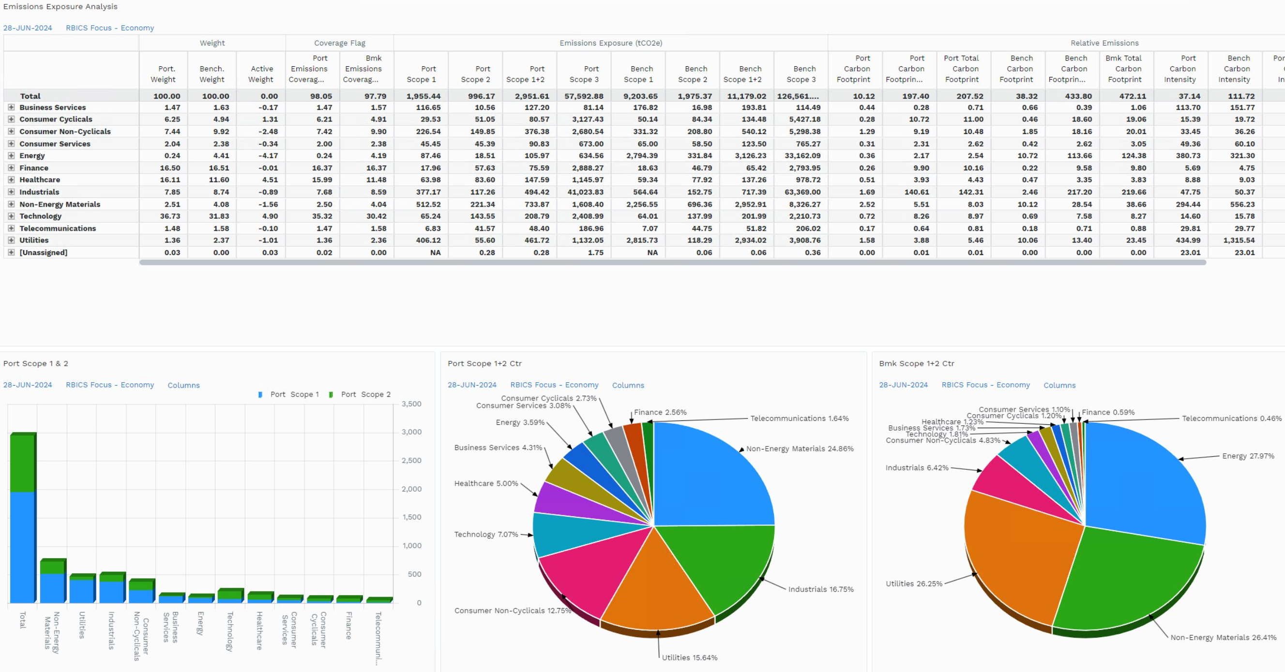Click the Total bar in the bar chart
The height and width of the screenshot is (672, 1285).
[23, 518]
